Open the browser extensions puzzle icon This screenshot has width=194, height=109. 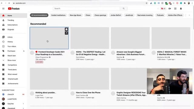(x=185, y=3)
